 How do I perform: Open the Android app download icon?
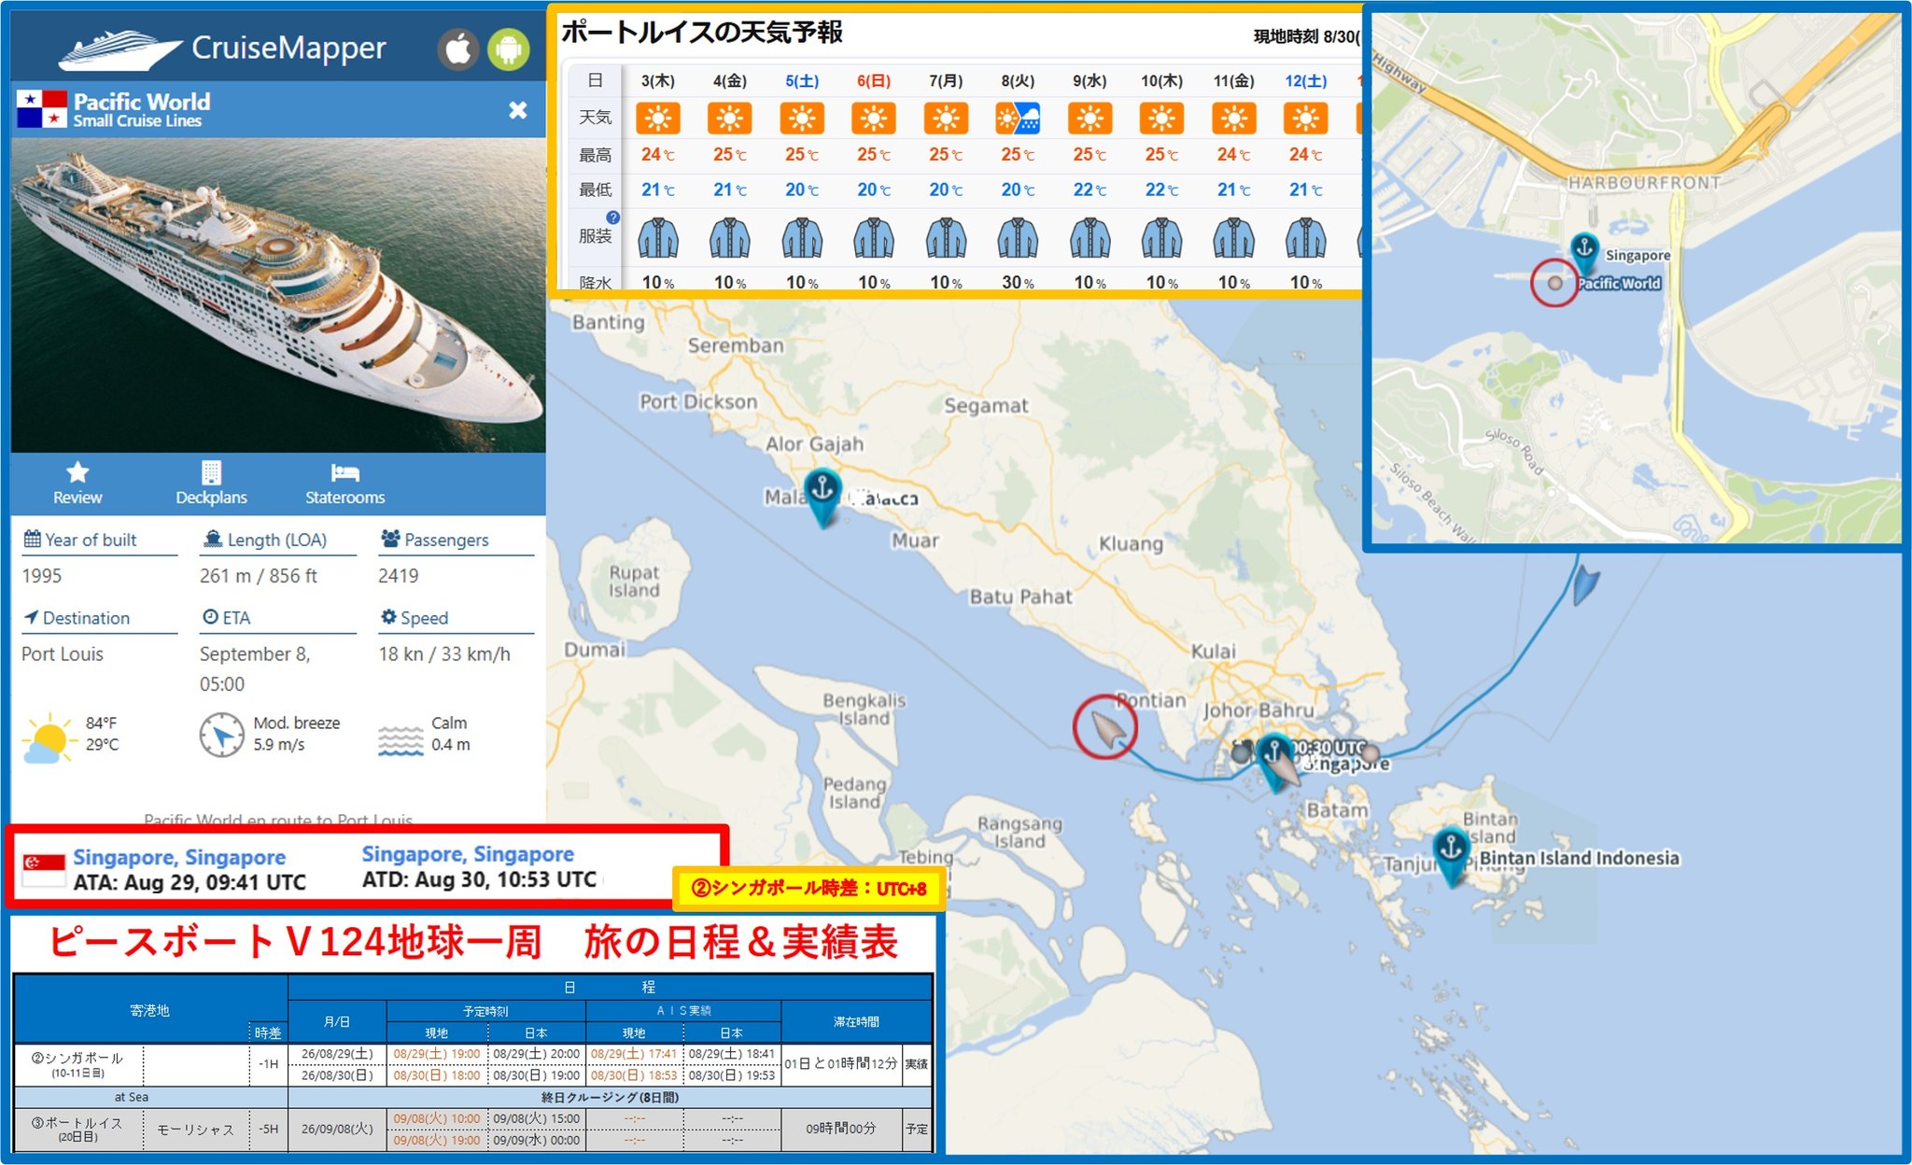[509, 49]
